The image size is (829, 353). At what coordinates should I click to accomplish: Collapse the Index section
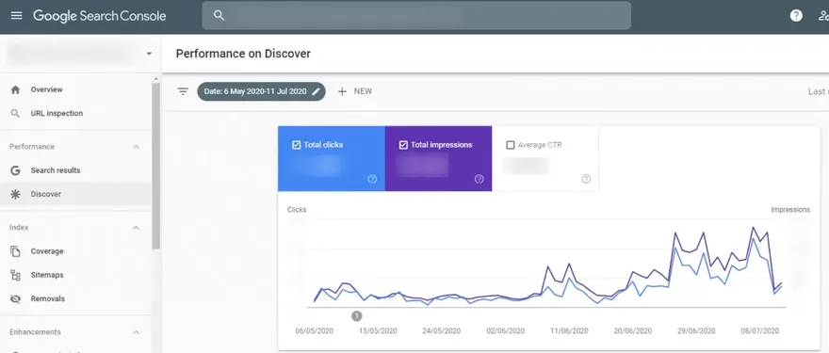(x=136, y=228)
